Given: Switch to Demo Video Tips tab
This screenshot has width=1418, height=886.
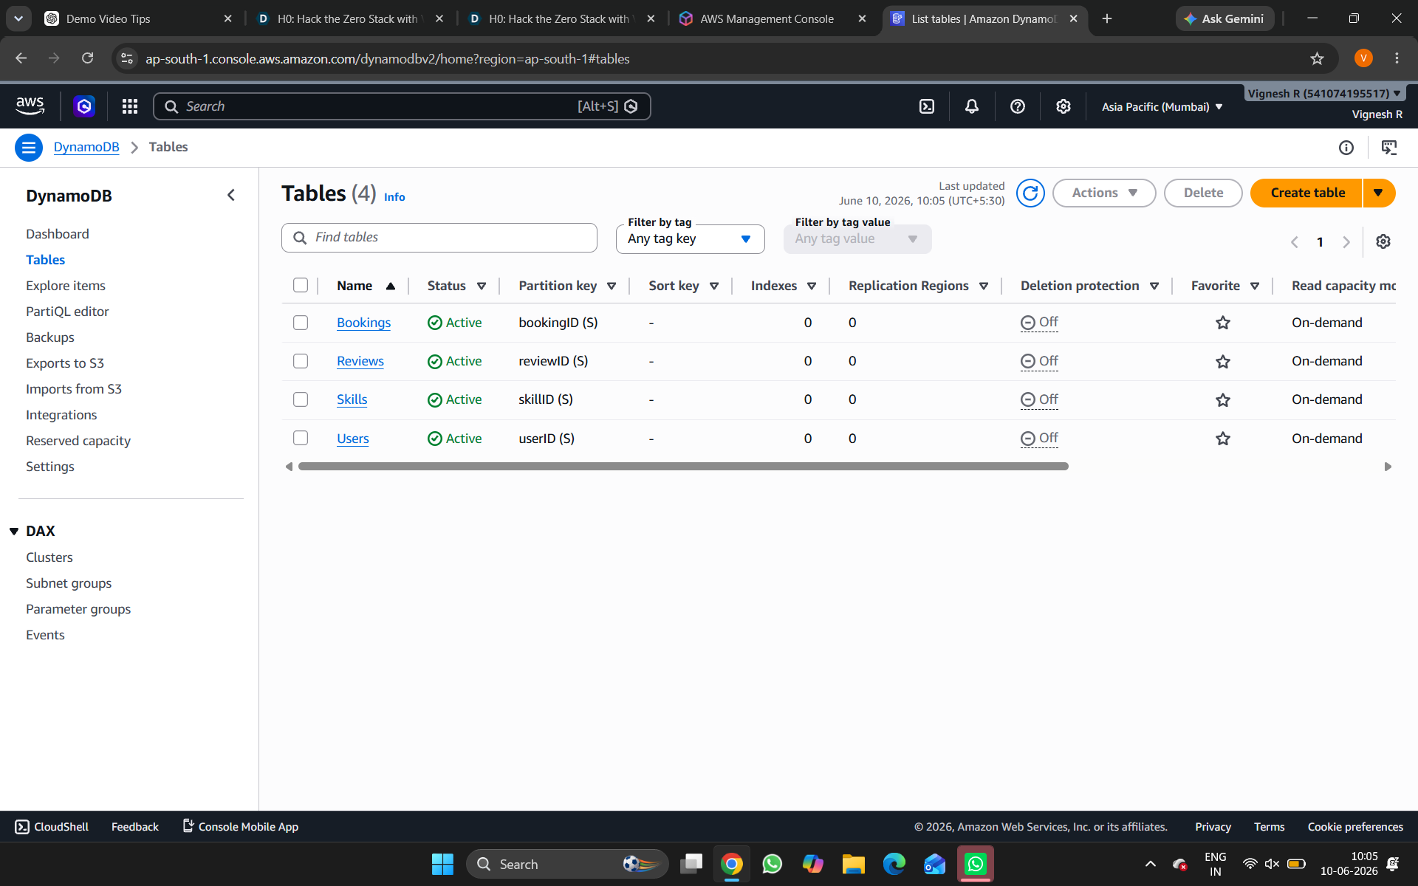Looking at the screenshot, I should pyautogui.click(x=108, y=19).
